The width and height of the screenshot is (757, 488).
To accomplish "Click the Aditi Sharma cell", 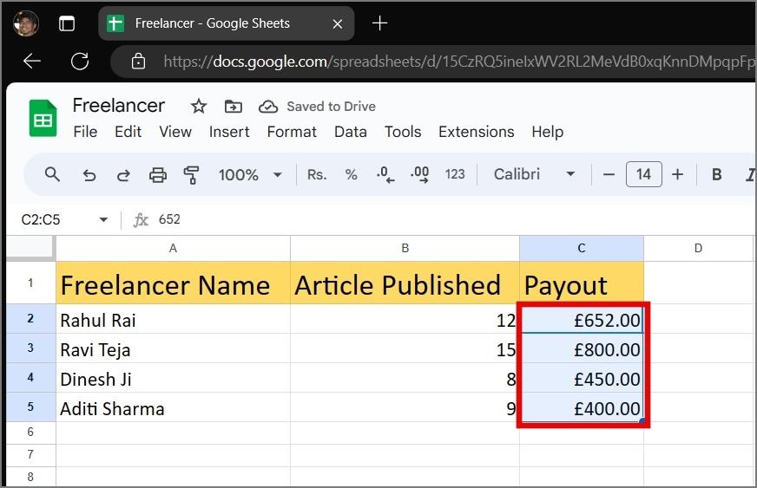I will [173, 407].
